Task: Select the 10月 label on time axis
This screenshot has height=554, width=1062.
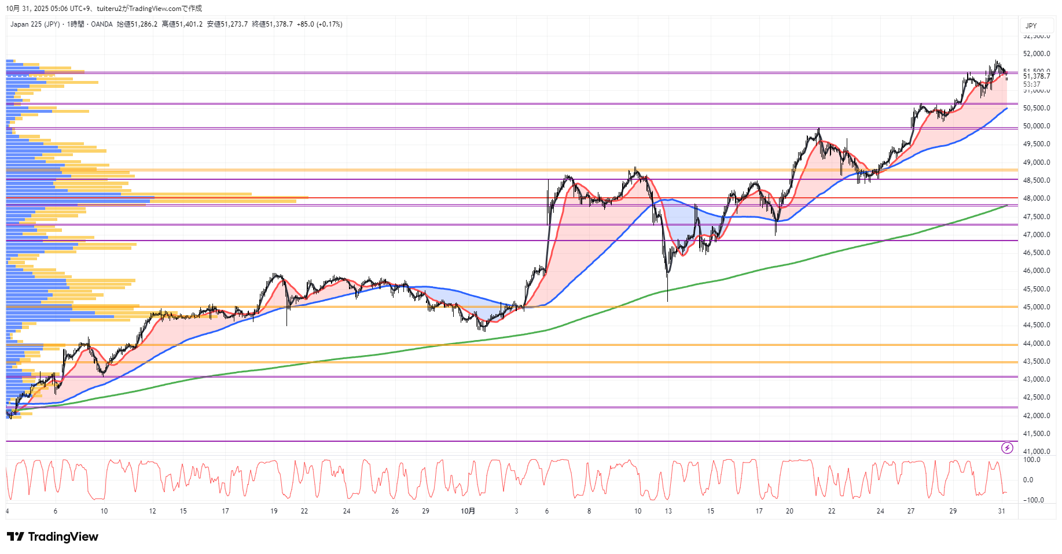Action: tap(468, 511)
